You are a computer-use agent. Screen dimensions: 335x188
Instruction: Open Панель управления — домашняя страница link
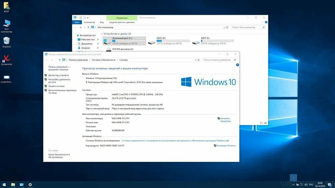point(59,68)
